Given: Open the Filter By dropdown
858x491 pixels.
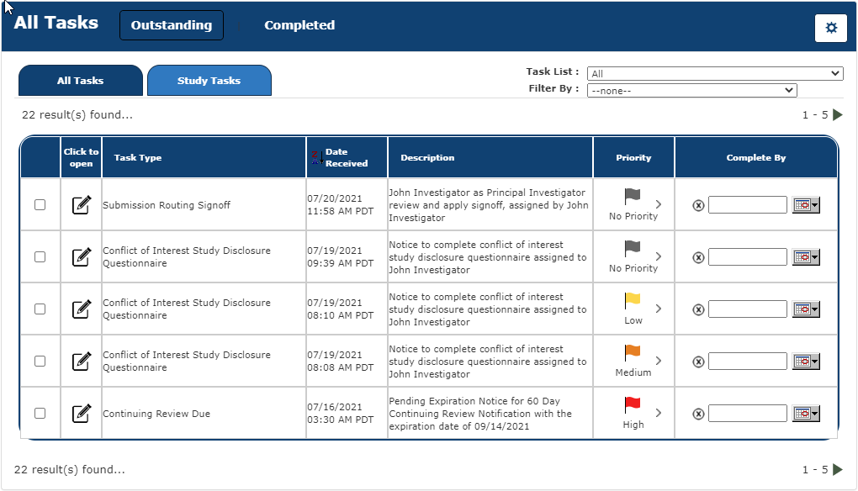Looking at the screenshot, I should 691,90.
